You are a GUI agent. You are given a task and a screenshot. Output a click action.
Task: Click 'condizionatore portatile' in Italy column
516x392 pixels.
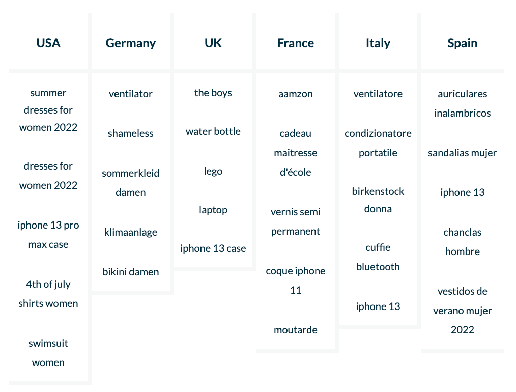tap(378, 143)
